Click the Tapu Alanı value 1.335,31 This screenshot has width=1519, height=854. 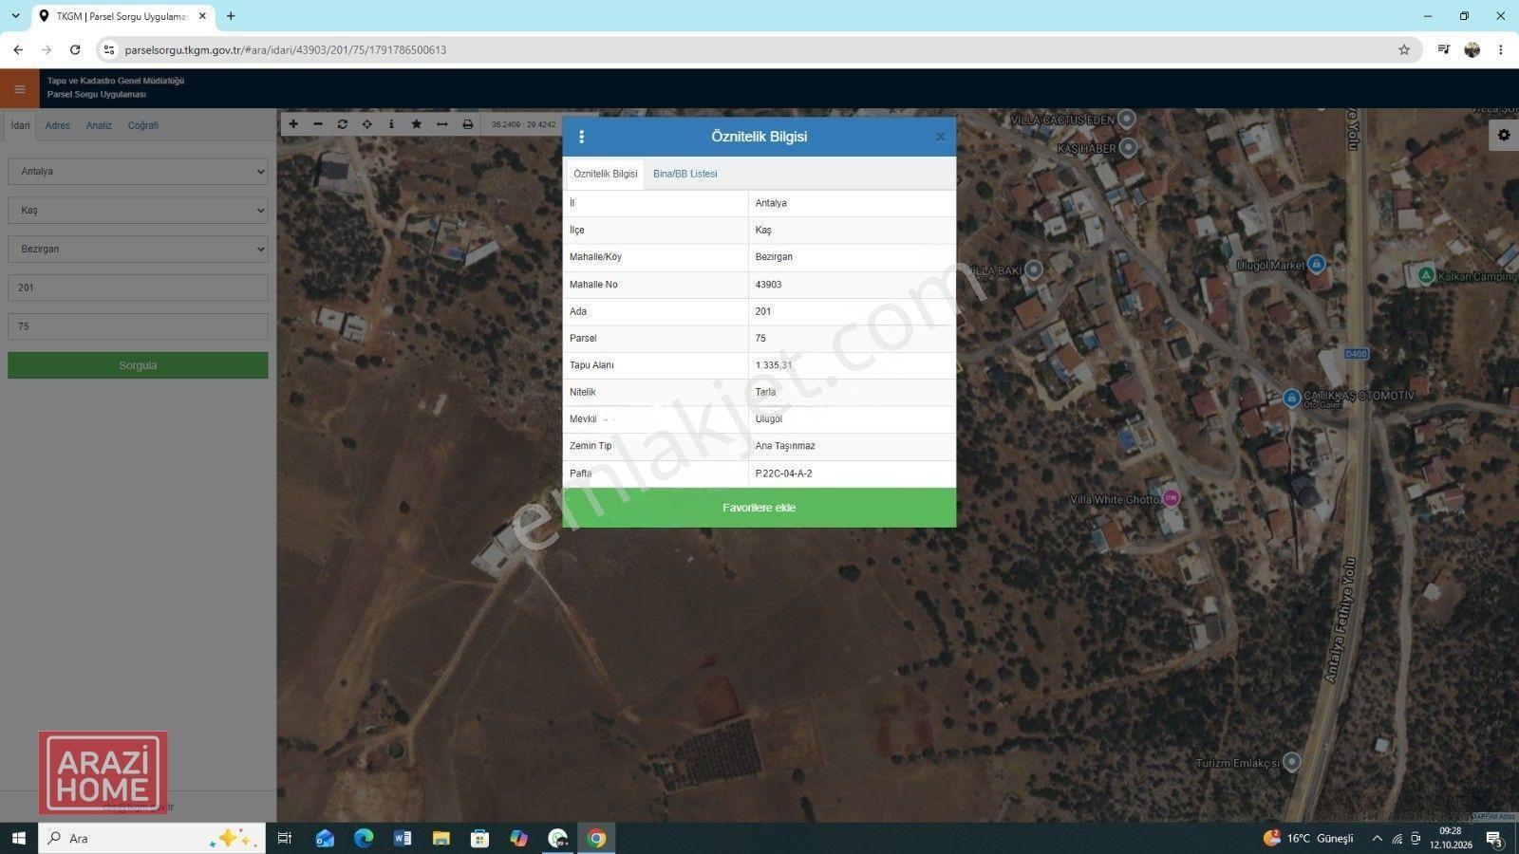(x=774, y=365)
